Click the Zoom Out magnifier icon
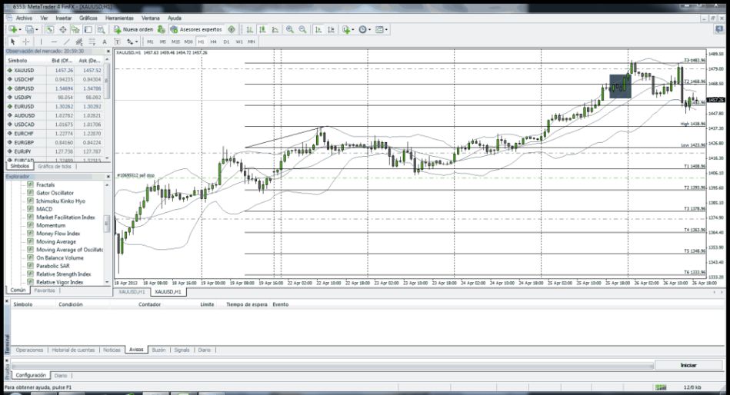The width and height of the screenshot is (730, 395). click(x=302, y=29)
